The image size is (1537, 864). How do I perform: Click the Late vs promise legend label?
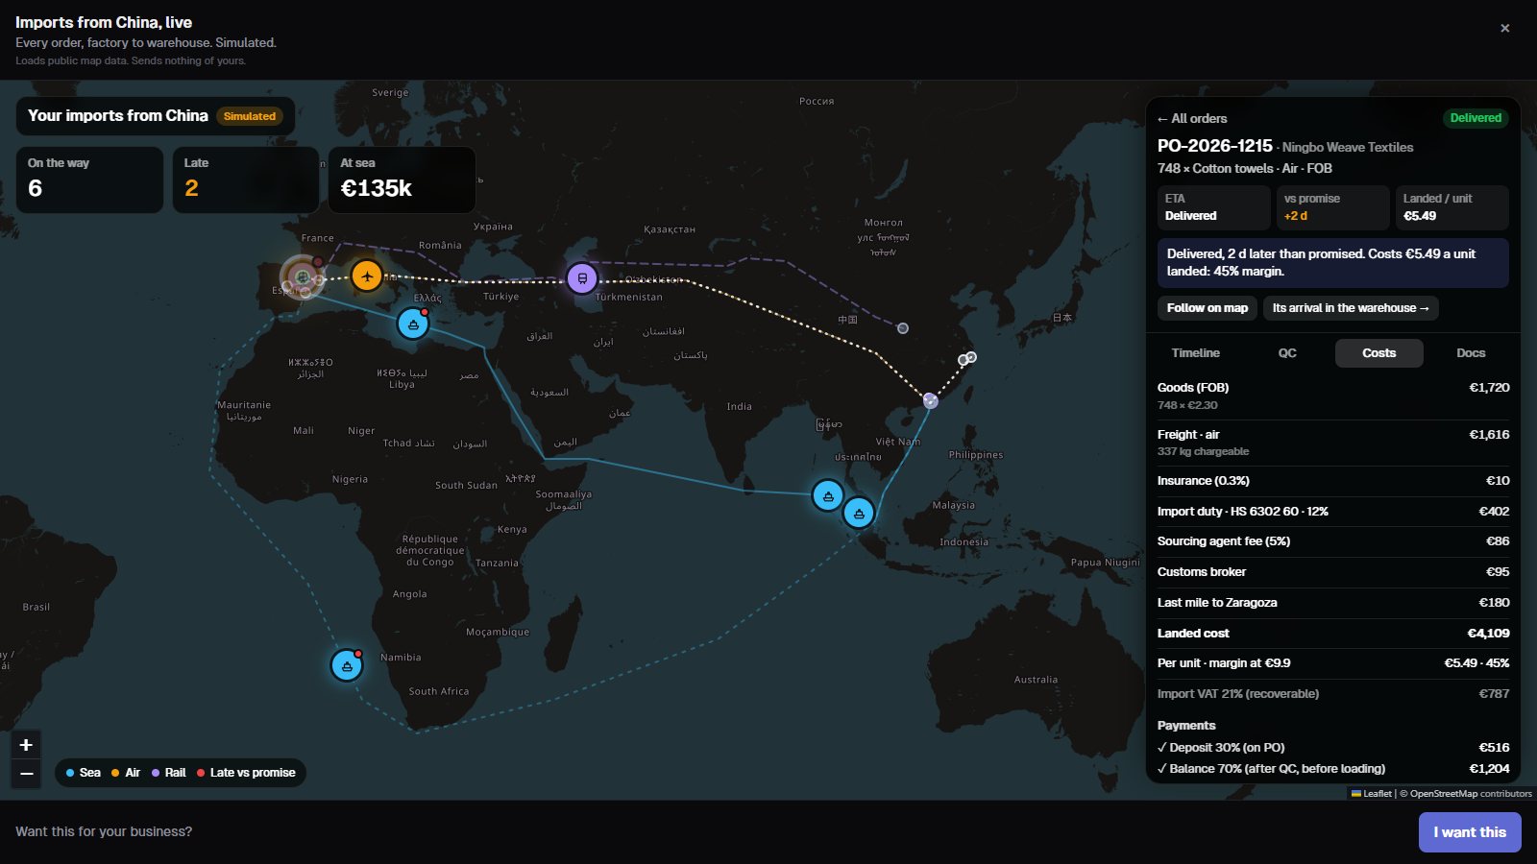253,773
